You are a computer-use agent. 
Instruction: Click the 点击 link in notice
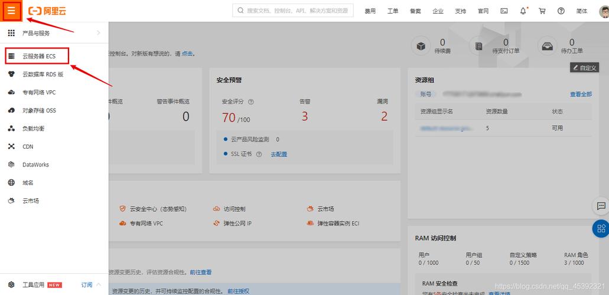coord(187,54)
